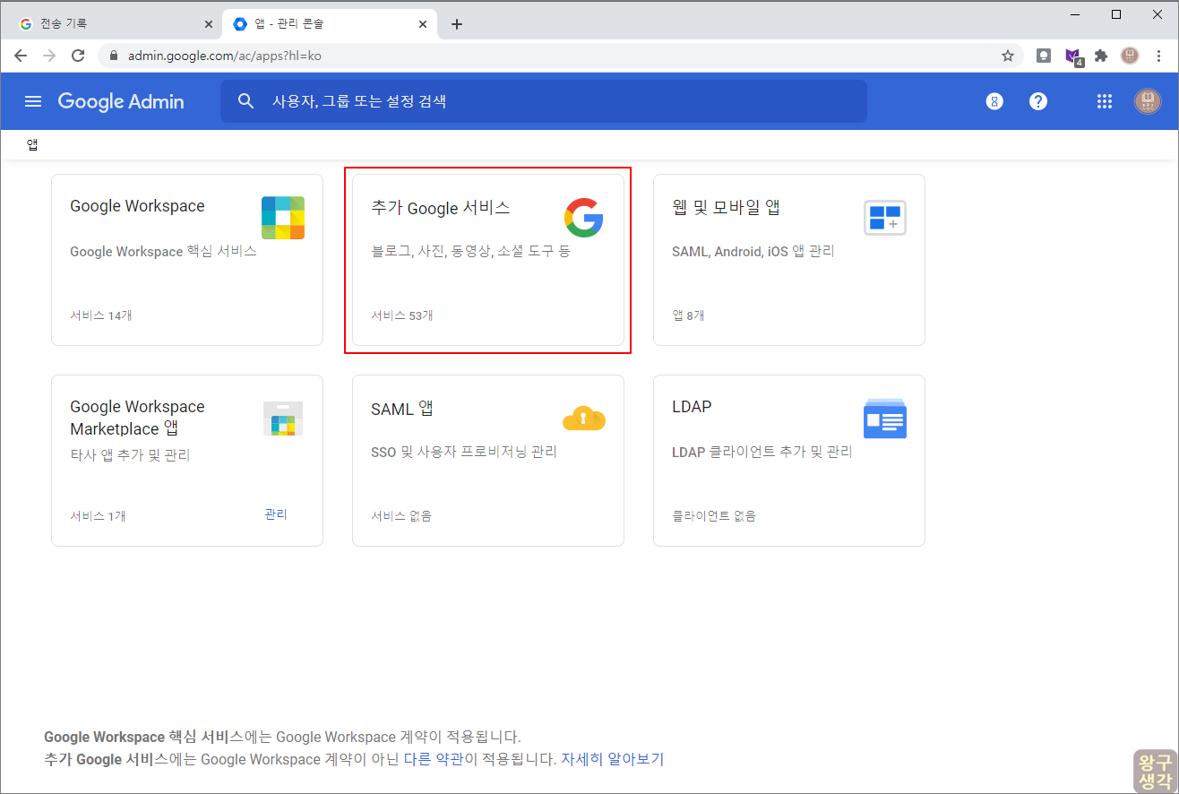Screen dimensions: 1179x794
Task: Click the SAML, Android, iOS 앱 관리 description
Action: 753,252
